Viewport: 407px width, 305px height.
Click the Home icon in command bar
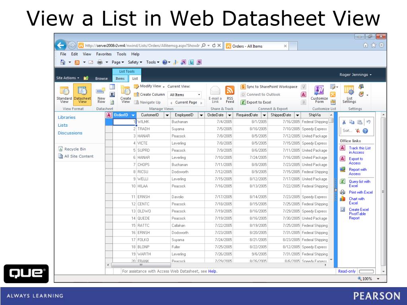click(62, 62)
